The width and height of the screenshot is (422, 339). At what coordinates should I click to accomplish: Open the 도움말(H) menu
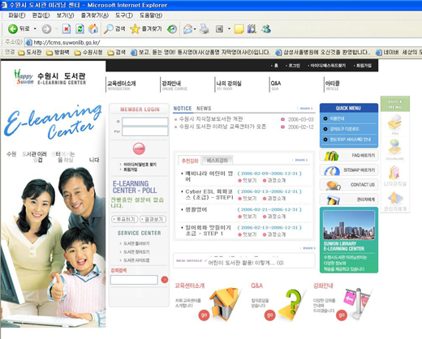tap(151, 15)
